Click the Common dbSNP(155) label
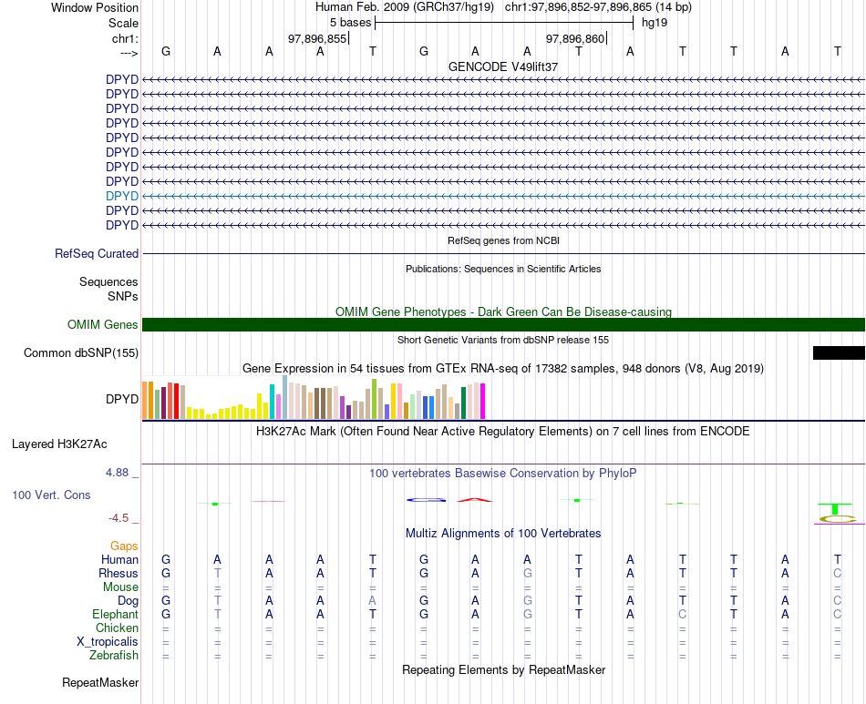The height and width of the screenshot is (704, 866). (x=81, y=353)
